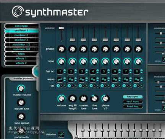Open the modulator 1/2 page
The width and height of the screenshot is (165, 139).
coord(21,44)
